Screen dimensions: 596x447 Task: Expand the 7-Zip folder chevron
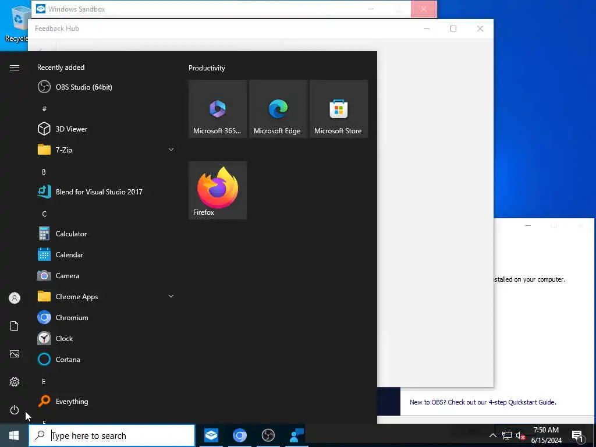click(x=171, y=150)
